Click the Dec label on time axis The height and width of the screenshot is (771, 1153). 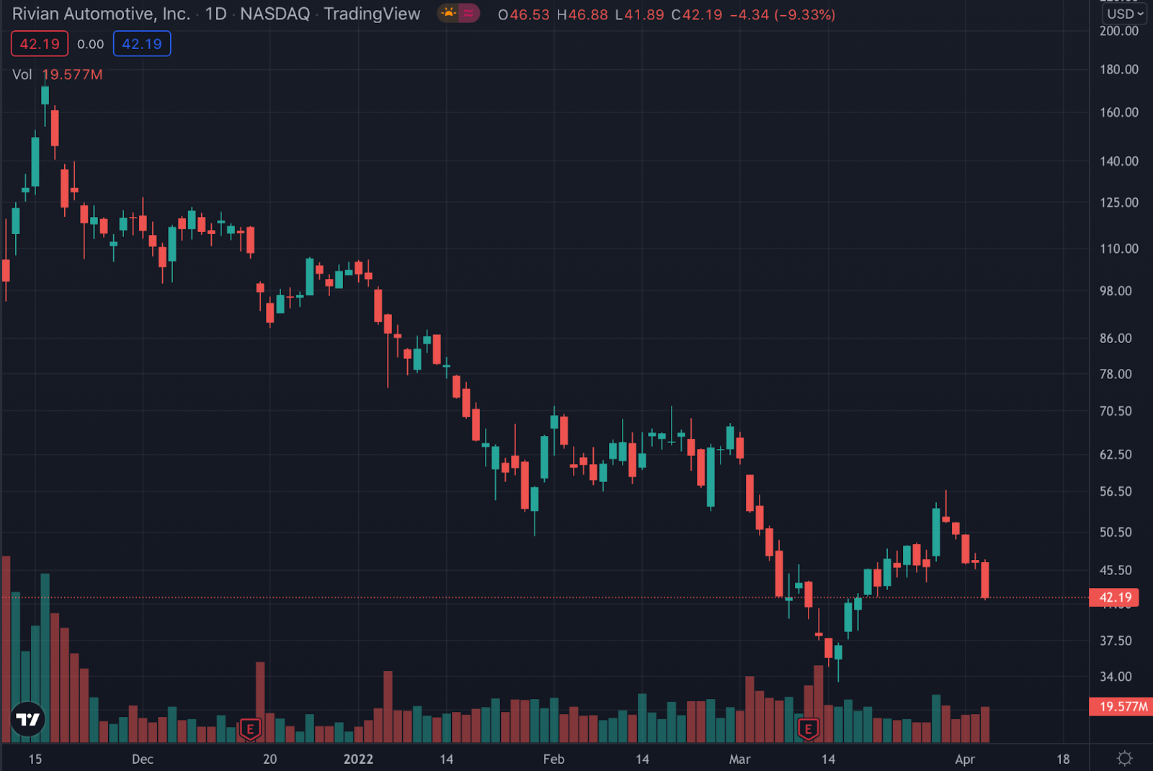click(143, 759)
